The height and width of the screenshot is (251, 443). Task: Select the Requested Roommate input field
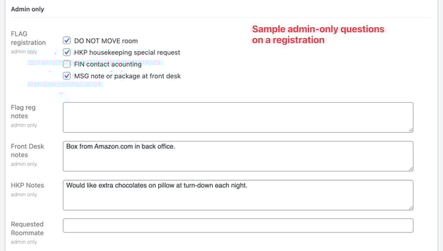[238, 226]
